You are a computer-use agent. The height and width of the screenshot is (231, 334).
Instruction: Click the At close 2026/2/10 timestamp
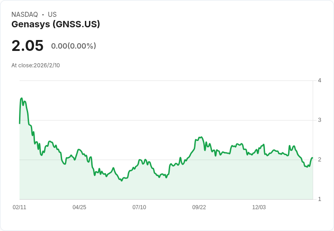[35, 65]
